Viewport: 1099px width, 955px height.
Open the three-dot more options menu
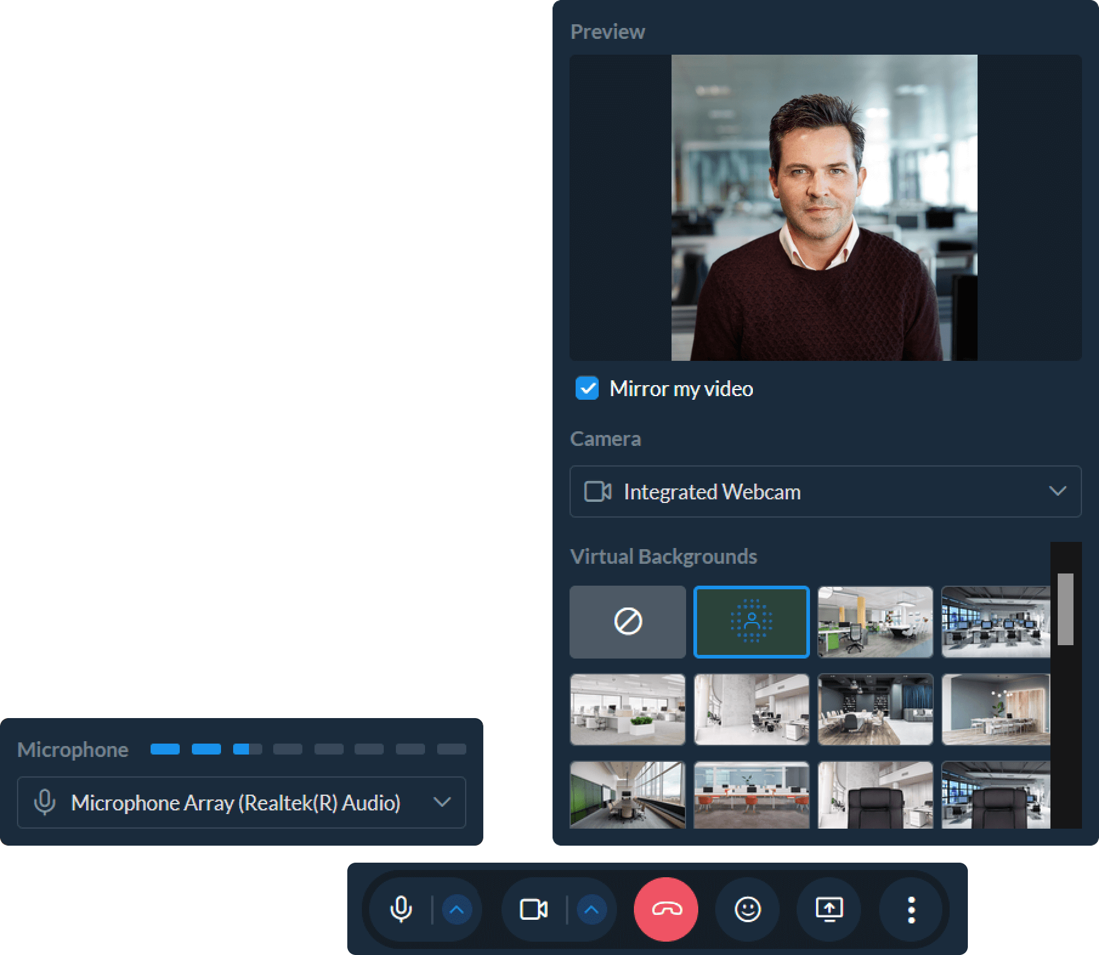(911, 909)
